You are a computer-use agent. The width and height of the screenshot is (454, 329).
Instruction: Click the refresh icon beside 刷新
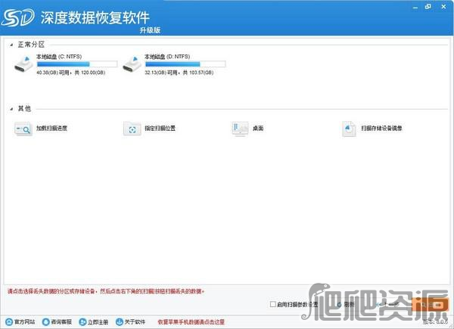tap(339, 304)
